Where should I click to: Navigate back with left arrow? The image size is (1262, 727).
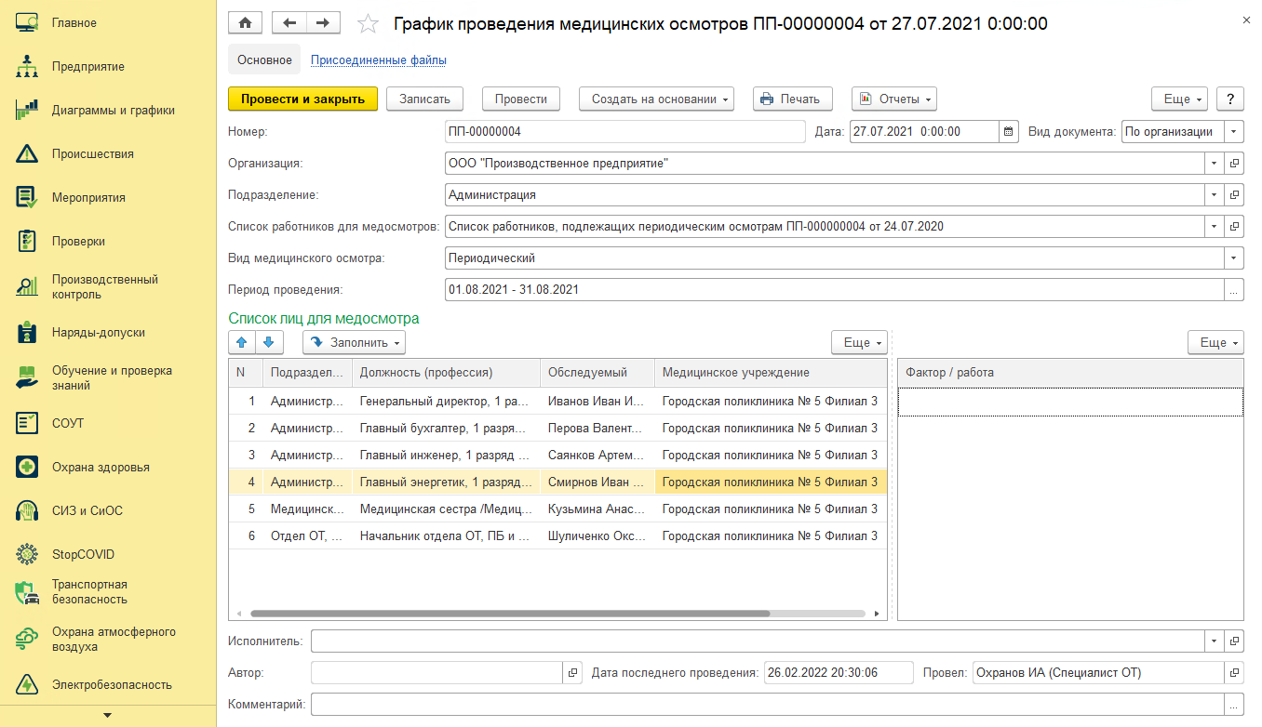tap(289, 23)
